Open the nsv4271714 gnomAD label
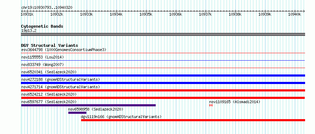The width and height of the screenshot is (315, 134). [x=61, y=87]
